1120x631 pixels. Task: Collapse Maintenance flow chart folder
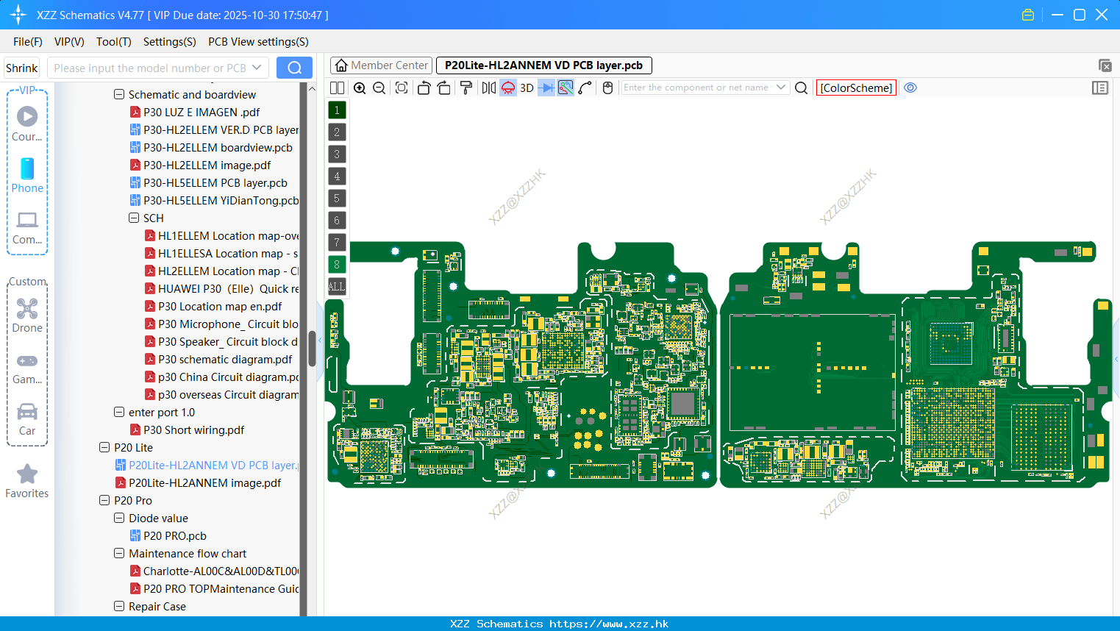click(x=119, y=554)
